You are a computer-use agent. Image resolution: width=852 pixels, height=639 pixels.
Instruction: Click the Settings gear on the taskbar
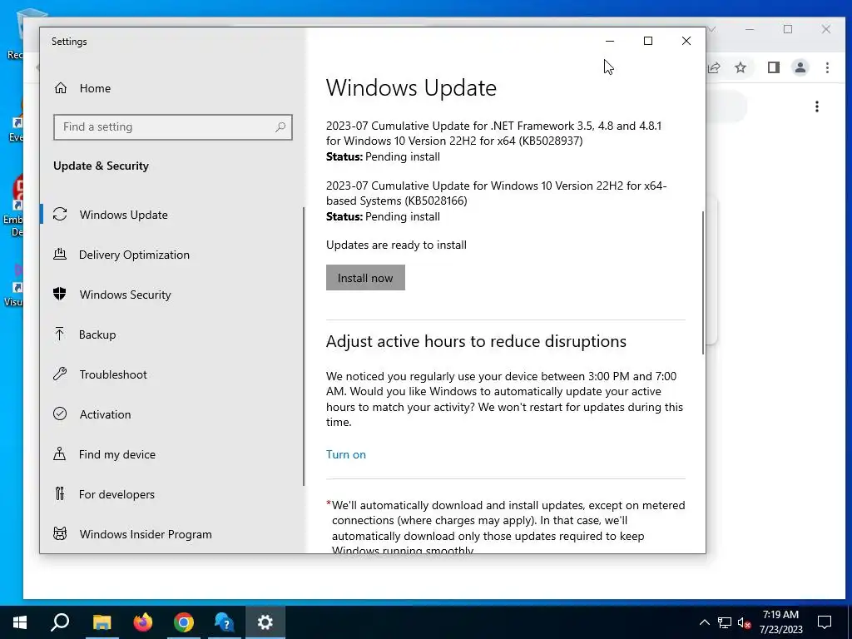pyautogui.click(x=265, y=622)
